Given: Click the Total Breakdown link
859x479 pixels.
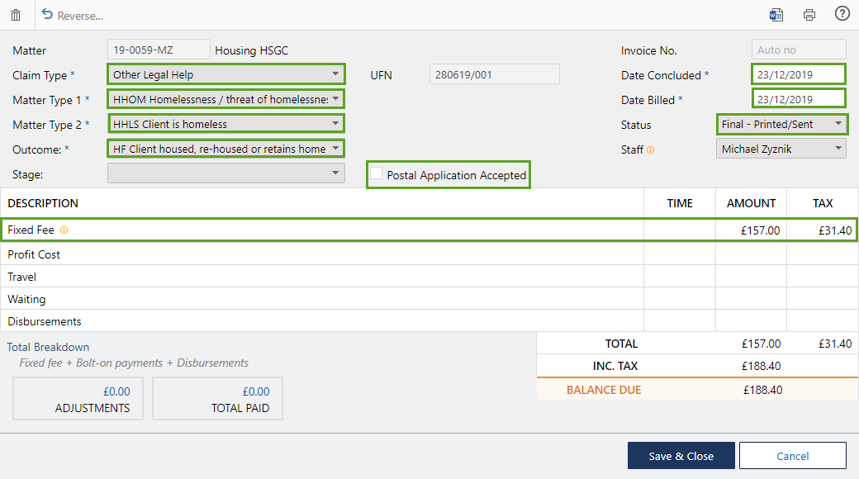Looking at the screenshot, I should coord(48,347).
